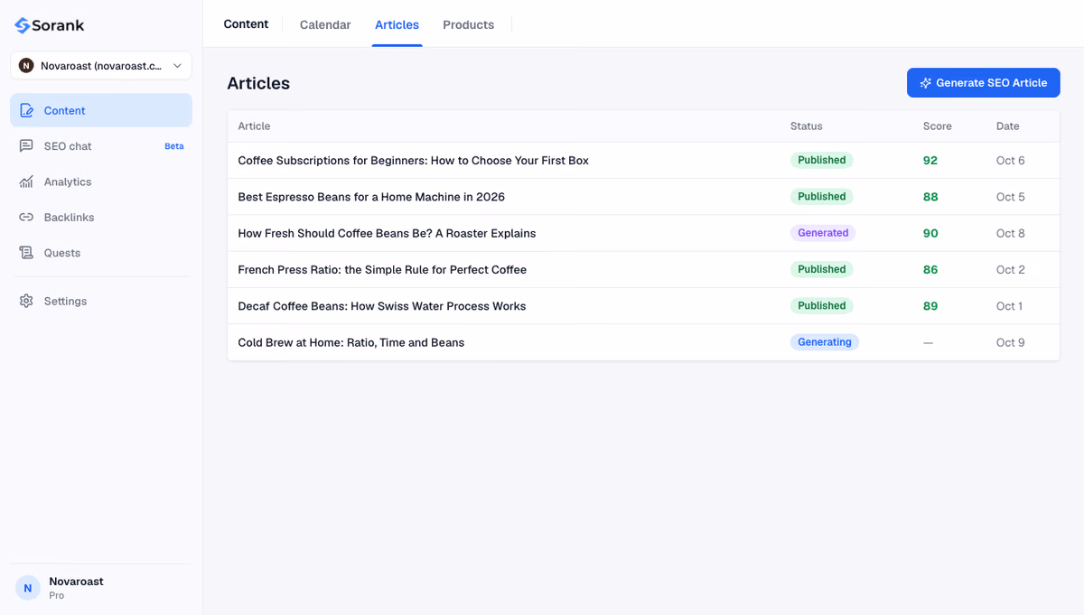Click the score 89

click(x=930, y=306)
